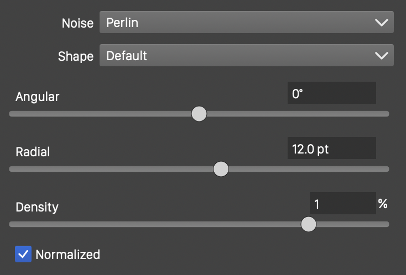Click the Density slider handle
406x275 pixels.
(x=308, y=224)
